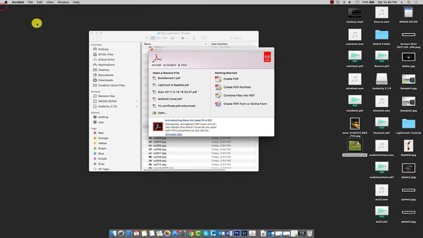
Task: Open the File menu
Action: point(30,2)
